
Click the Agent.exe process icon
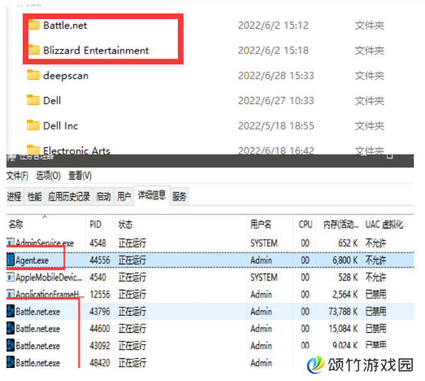(10, 260)
